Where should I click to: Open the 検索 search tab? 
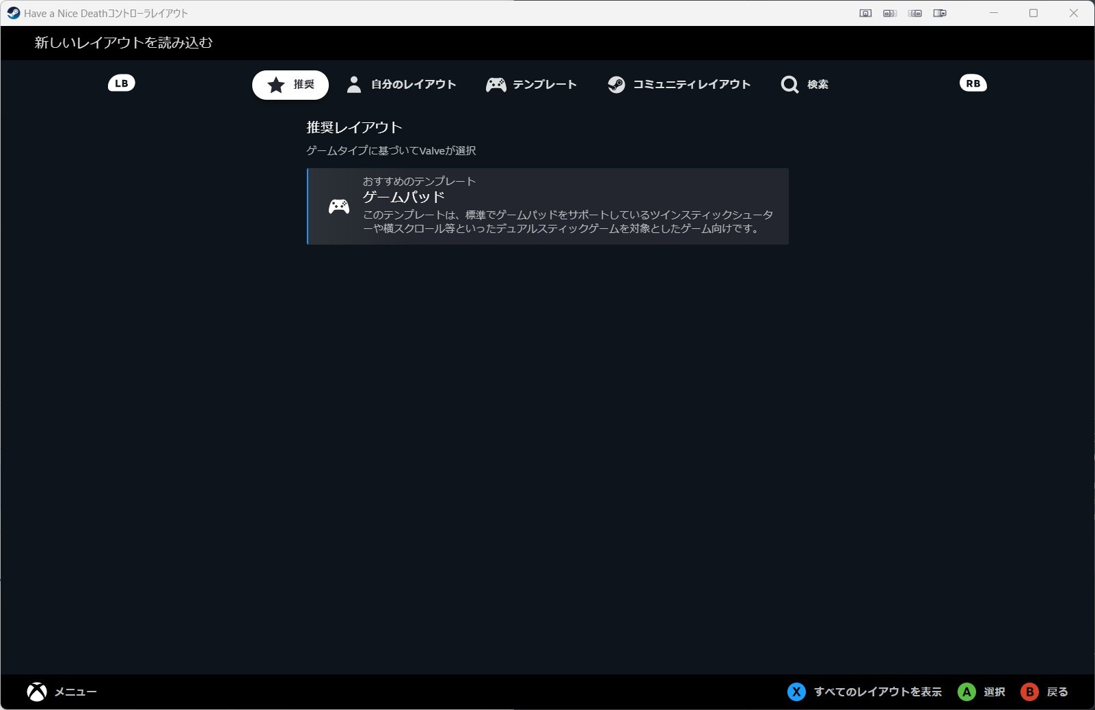(x=805, y=85)
